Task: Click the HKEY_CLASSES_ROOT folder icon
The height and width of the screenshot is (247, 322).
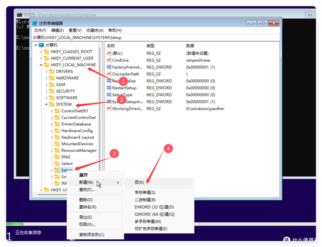Action: pyautogui.click(x=47, y=51)
